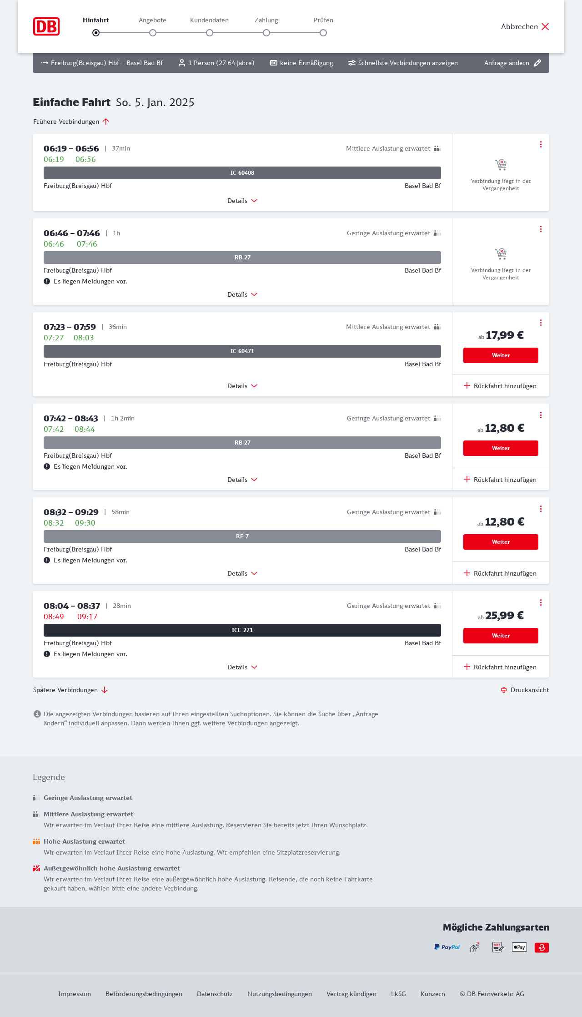Expand Details for the ICE 271 connection
Viewport: 582px width, 1017px height.
242,667
